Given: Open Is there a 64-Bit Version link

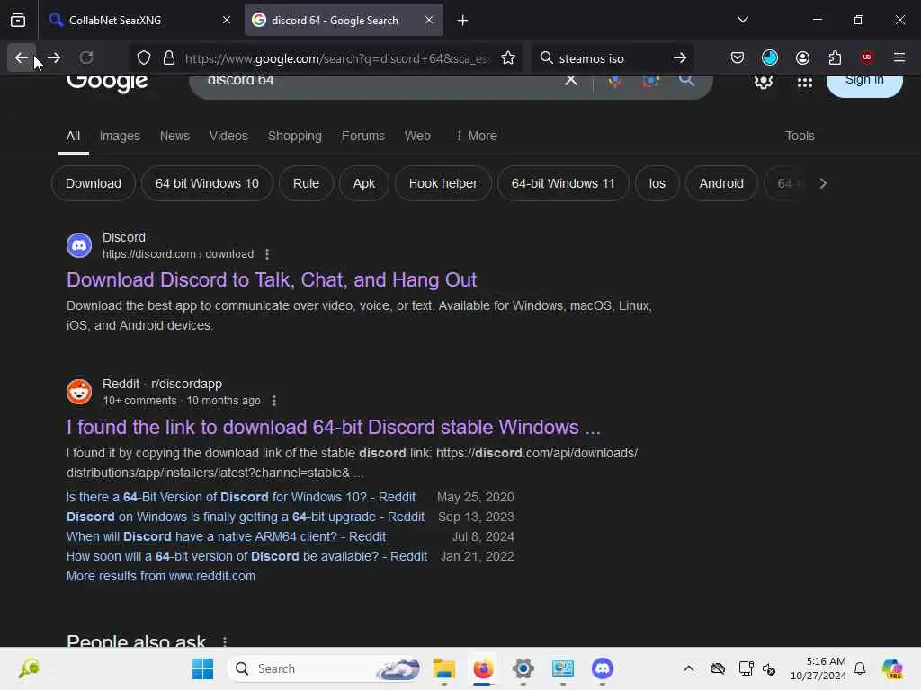Looking at the screenshot, I should click(241, 497).
